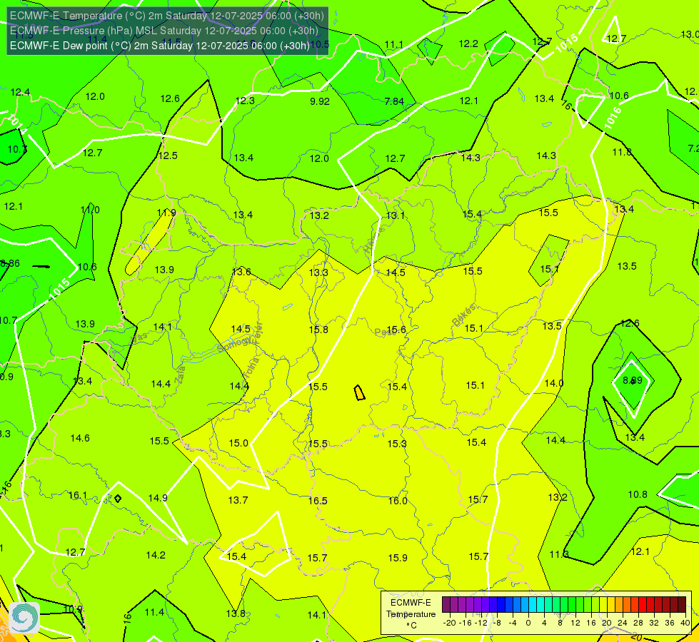Click the blue -8 legend color swatch
699x642 pixels.
[x=501, y=605]
